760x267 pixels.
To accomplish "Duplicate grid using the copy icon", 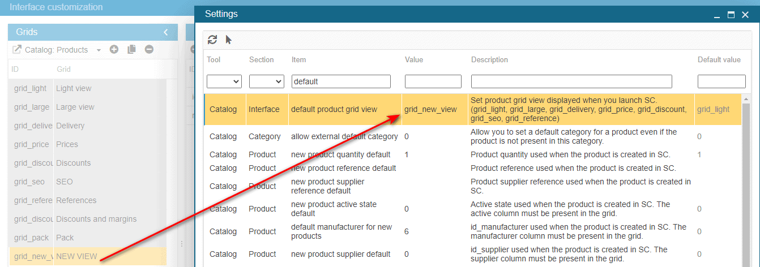I will tap(131, 50).
